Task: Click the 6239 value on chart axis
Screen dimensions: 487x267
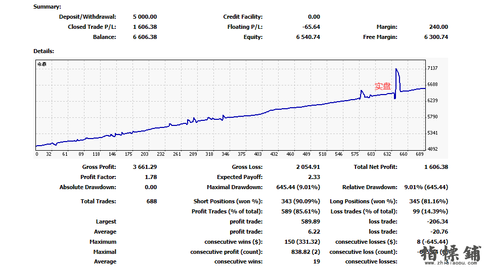Action: point(432,100)
